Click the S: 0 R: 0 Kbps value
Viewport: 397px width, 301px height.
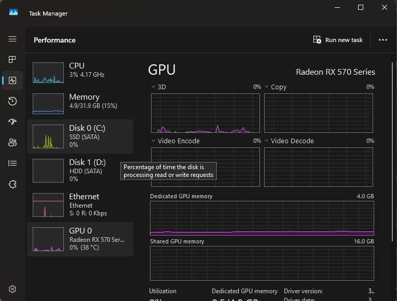[x=88, y=213]
